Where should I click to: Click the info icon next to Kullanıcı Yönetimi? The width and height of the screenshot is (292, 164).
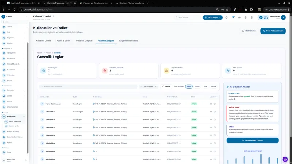tap(53, 16)
